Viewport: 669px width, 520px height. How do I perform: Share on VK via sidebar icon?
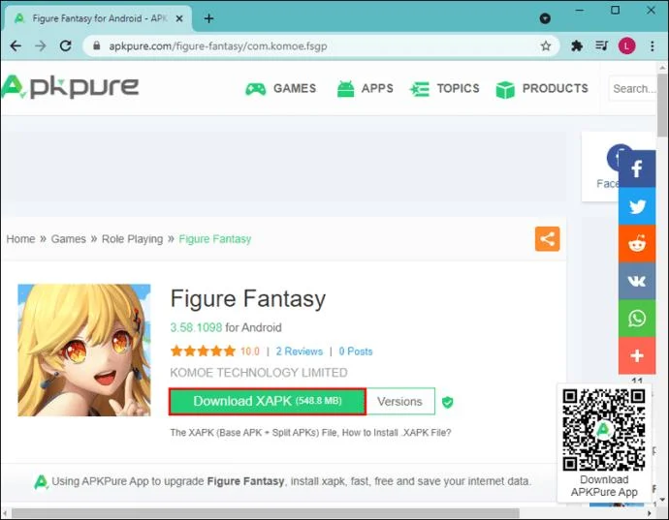click(x=637, y=281)
